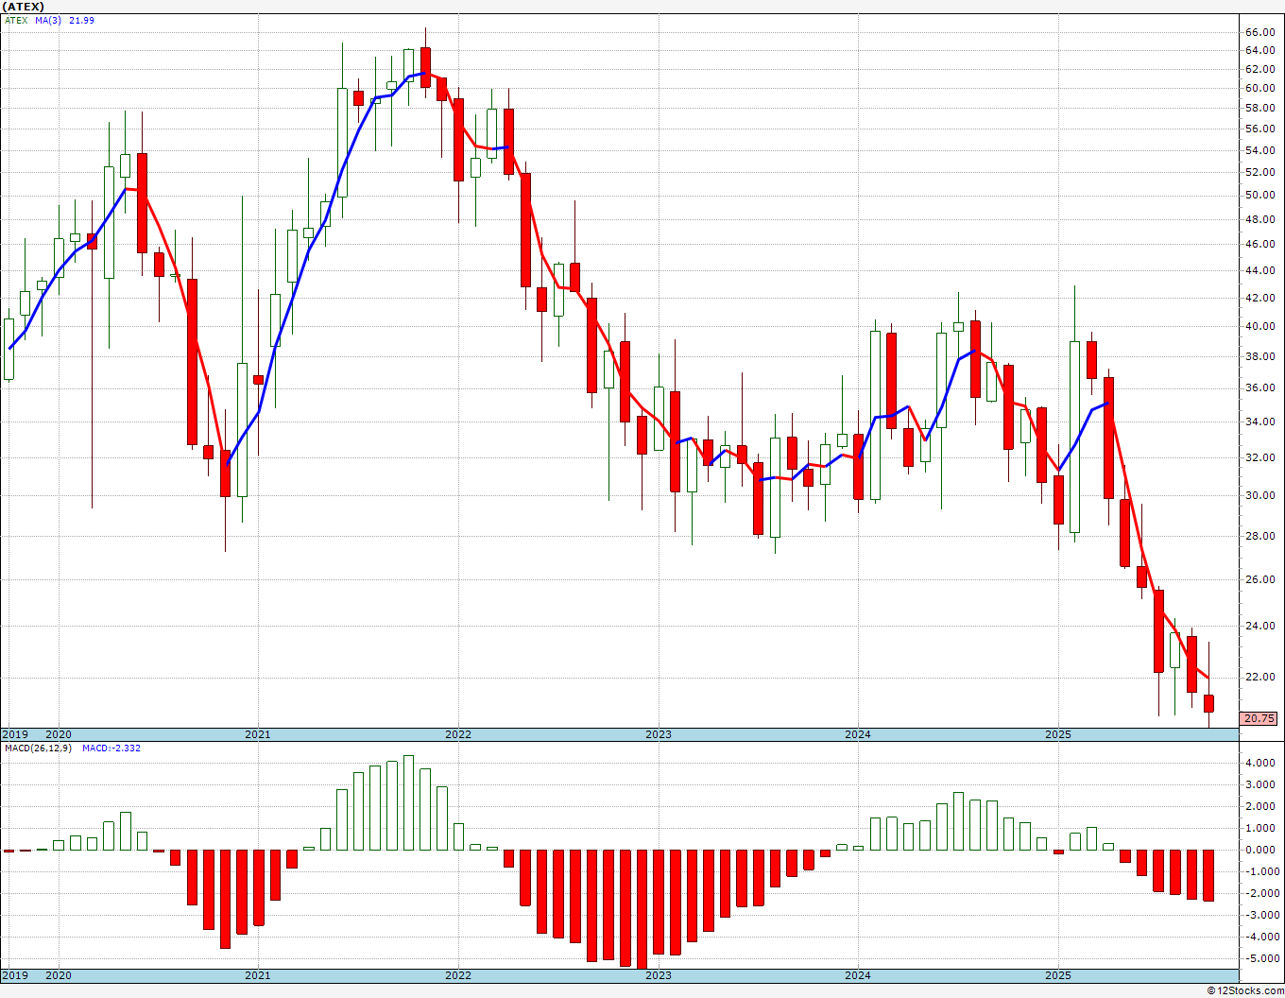Click 2021 on the price chart time axis
1285x998 pixels.
(258, 734)
